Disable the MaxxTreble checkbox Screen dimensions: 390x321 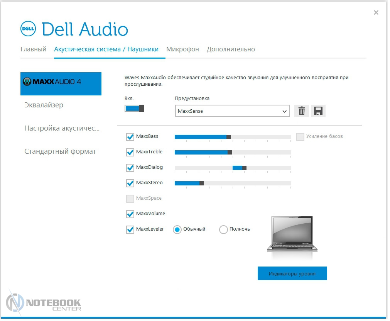130,152
